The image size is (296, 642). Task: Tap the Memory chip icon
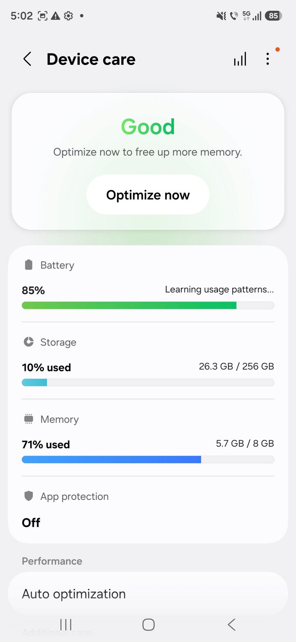pos(29,419)
